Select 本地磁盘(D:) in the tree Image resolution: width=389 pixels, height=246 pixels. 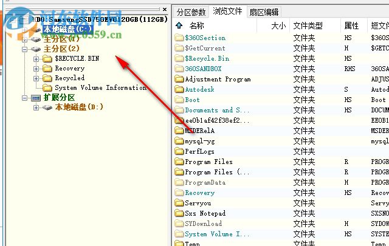79,107
